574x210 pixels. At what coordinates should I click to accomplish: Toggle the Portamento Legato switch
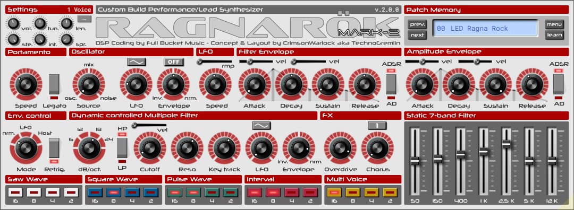54,84
